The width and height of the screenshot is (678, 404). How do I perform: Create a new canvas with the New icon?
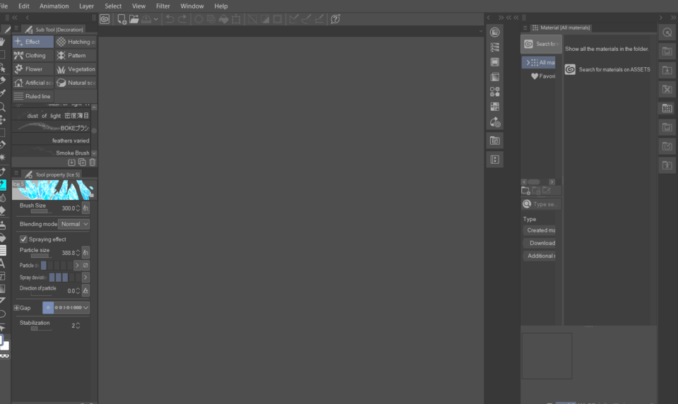pyautogui.click(x=122, y=19)
